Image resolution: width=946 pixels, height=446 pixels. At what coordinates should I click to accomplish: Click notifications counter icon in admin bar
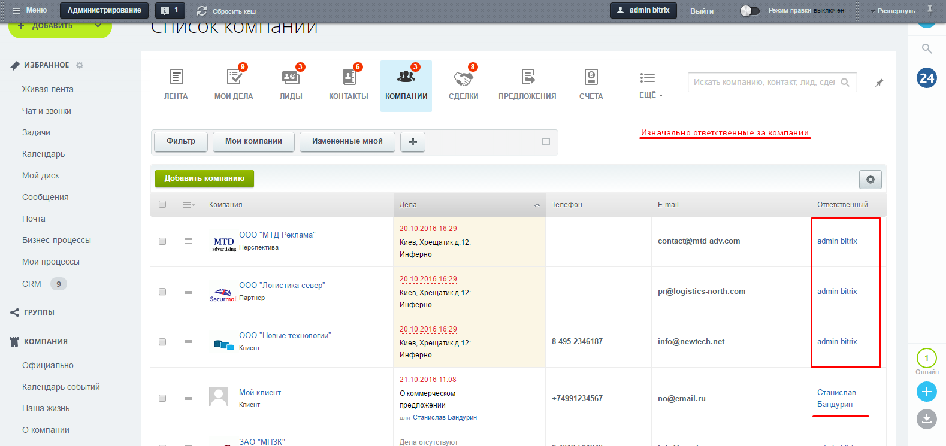coord(170,10)
